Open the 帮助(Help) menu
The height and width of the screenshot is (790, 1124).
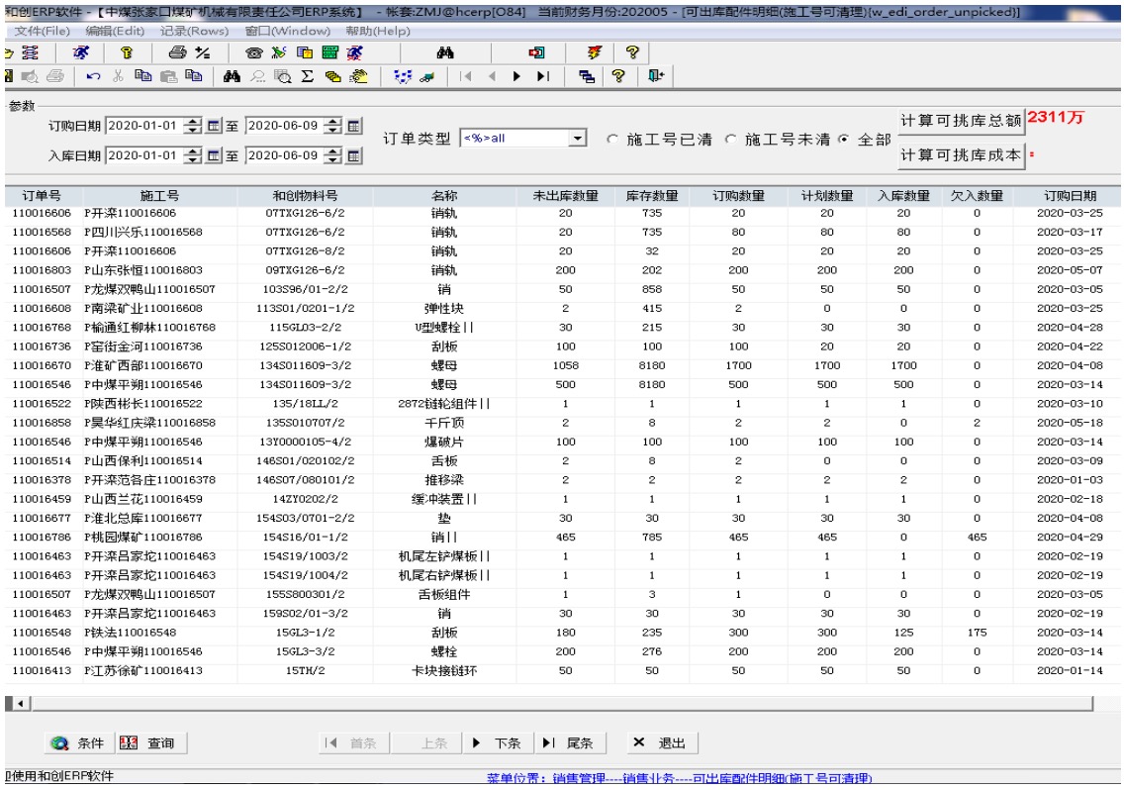point(378,31)
